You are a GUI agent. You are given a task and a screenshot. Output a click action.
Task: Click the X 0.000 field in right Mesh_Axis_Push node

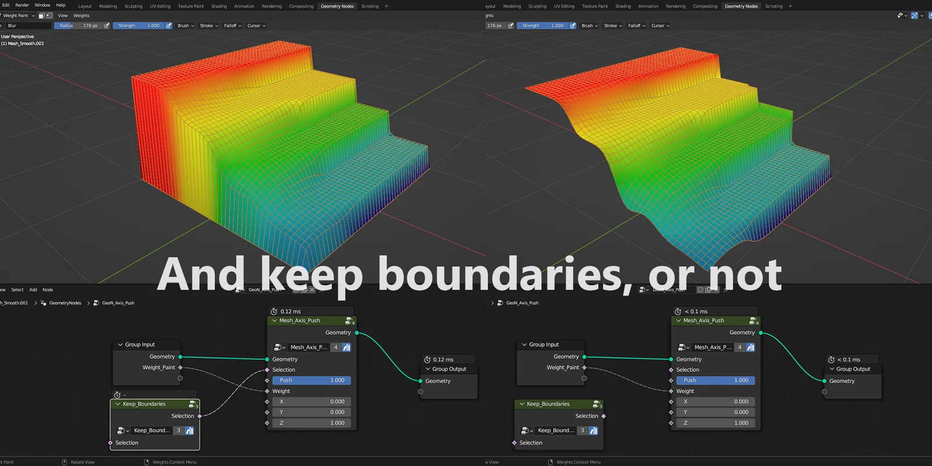point(716,401)
